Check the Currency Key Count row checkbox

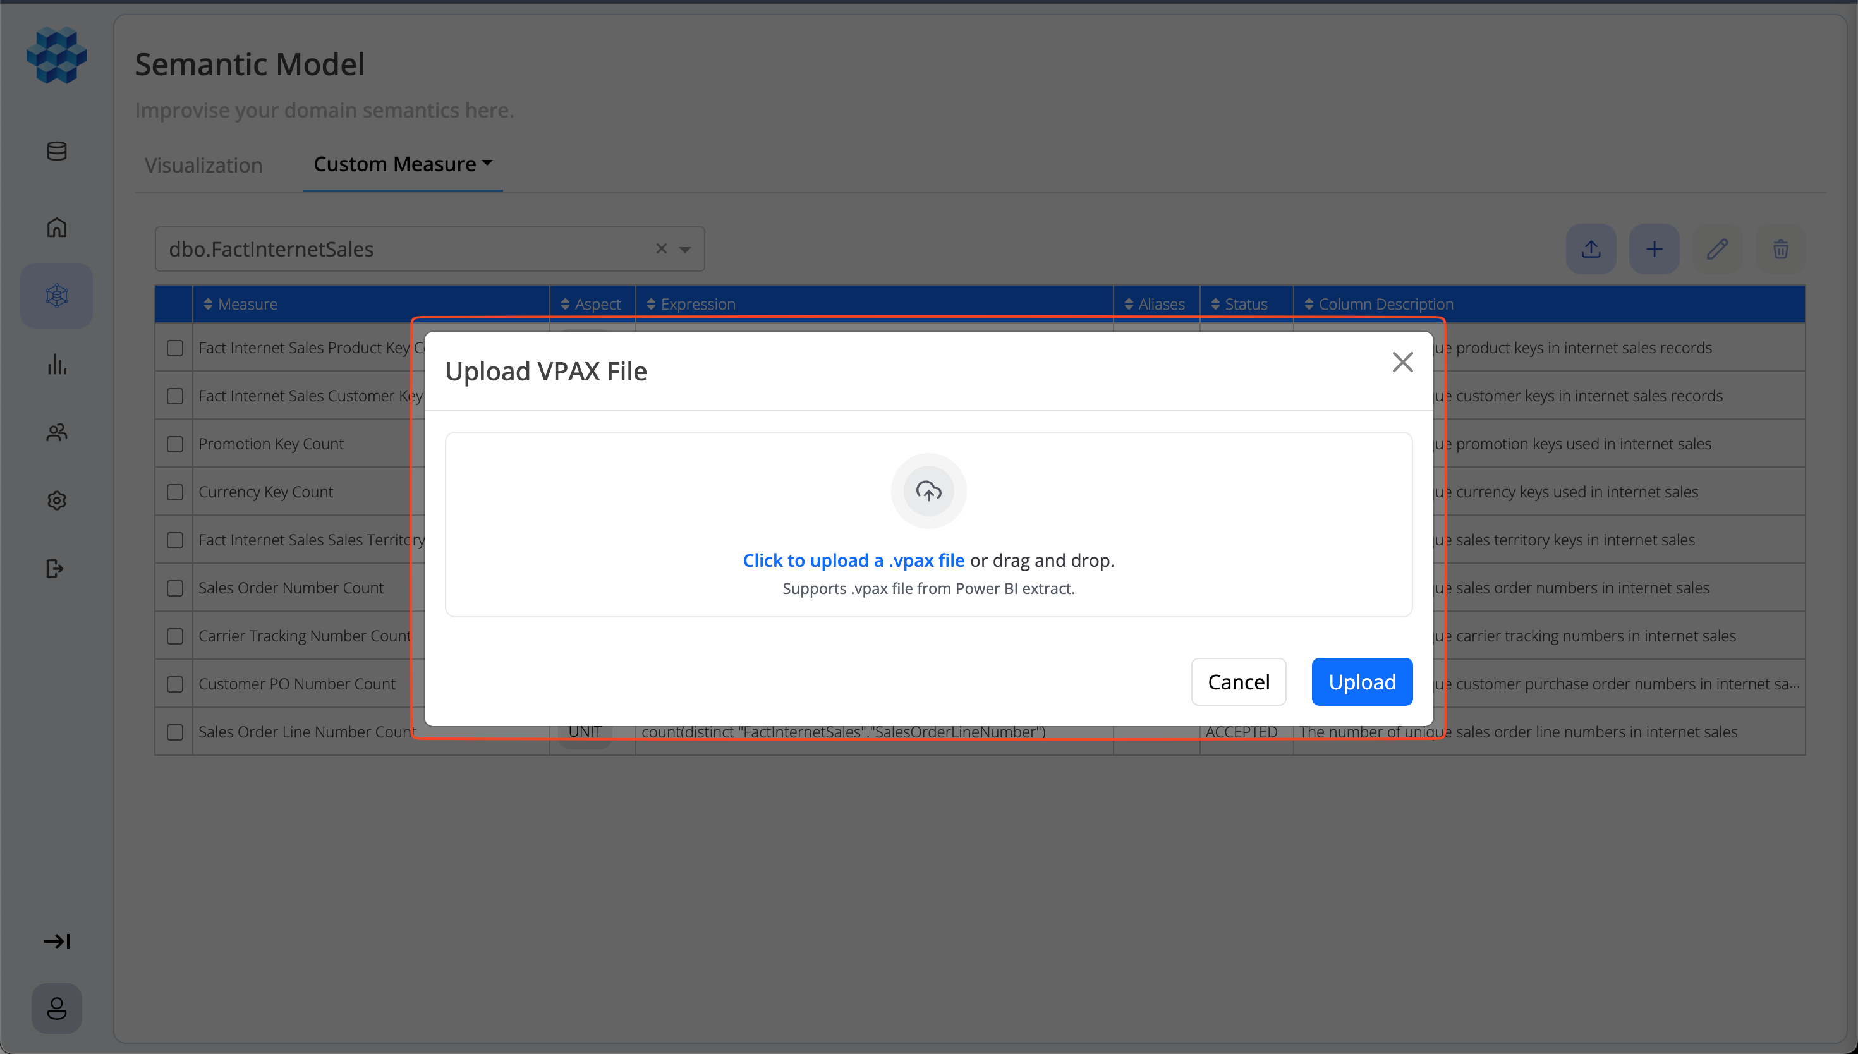click(x=174, y=492)
